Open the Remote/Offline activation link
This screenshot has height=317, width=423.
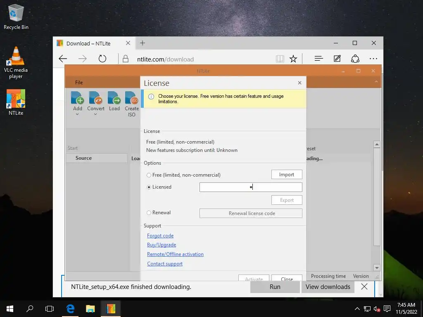pyautogui.click(x=175, y=254)
